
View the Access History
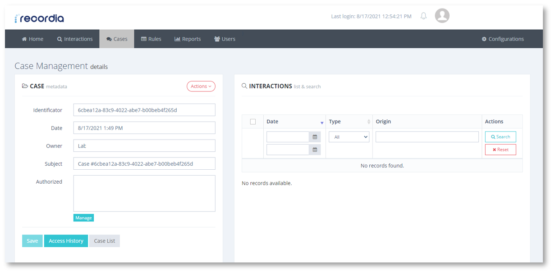coord(66,241)
